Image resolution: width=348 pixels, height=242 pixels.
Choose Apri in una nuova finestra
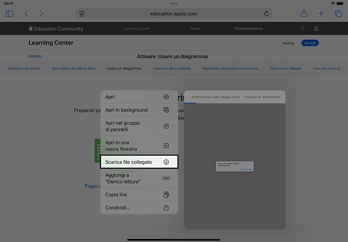tap(139, 146)
